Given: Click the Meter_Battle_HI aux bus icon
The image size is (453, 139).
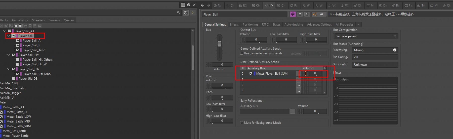Looking at the screenshot, I should [1, 112].
